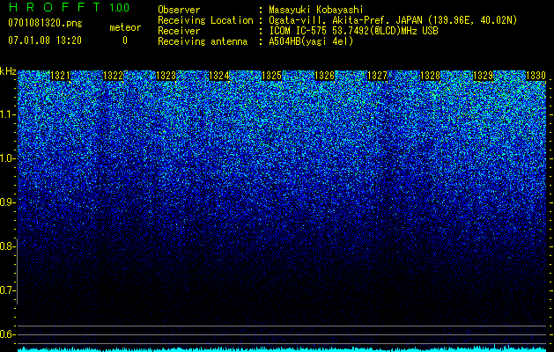Click the 1.0 kHz axis label
Viewport: 554px width, 352px height.
[x=7, y=158]
